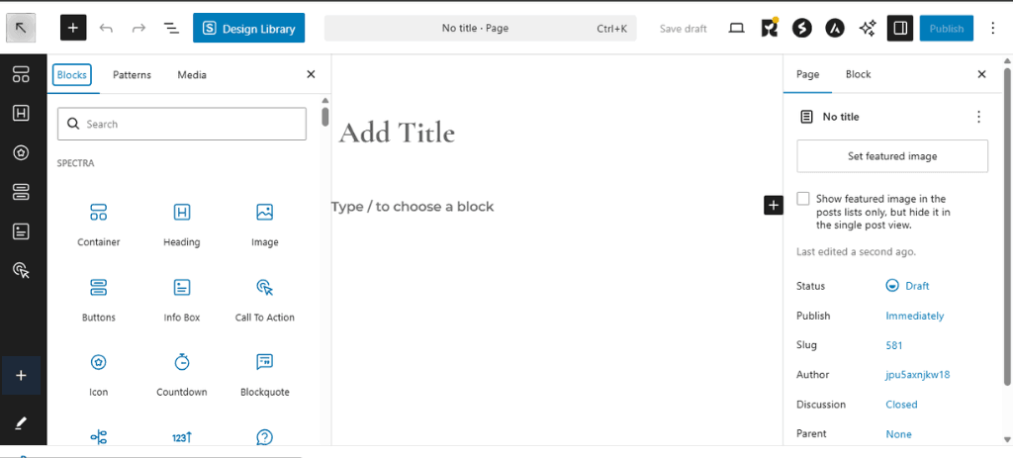Click the Rank Math icon with orange dot
Screen dimensions: 1013x458
[x=769, y=28]
